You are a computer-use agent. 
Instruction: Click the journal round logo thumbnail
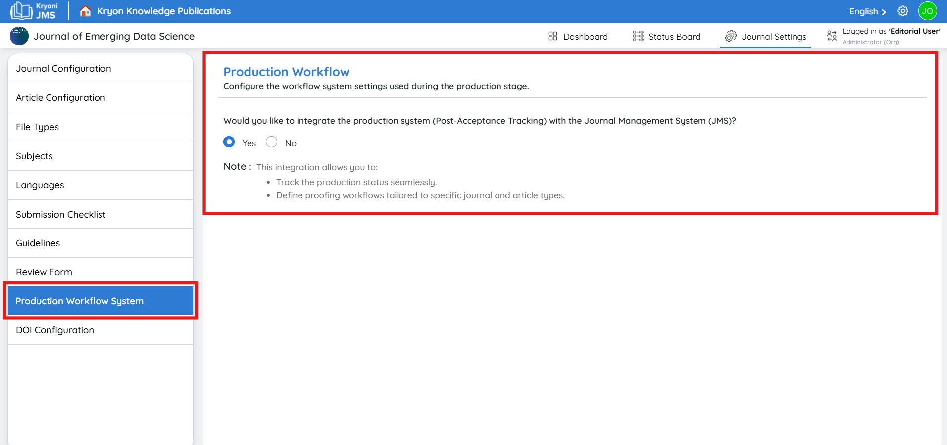click(x=19, y=36)
